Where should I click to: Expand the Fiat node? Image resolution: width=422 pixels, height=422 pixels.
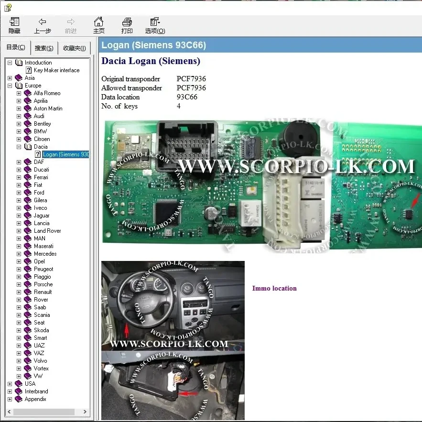19,185
